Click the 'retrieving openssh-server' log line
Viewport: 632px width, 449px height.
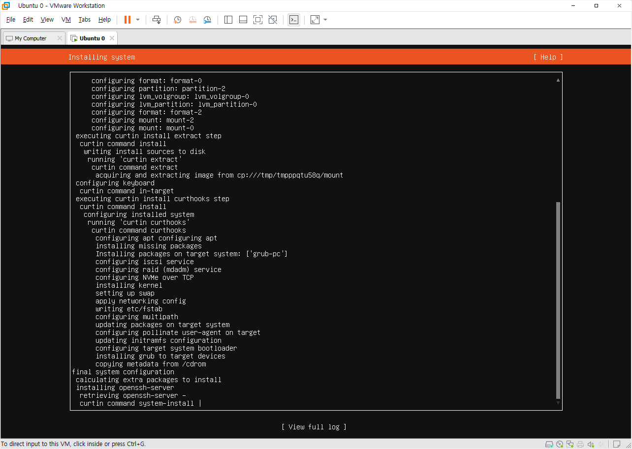(133, 395)
